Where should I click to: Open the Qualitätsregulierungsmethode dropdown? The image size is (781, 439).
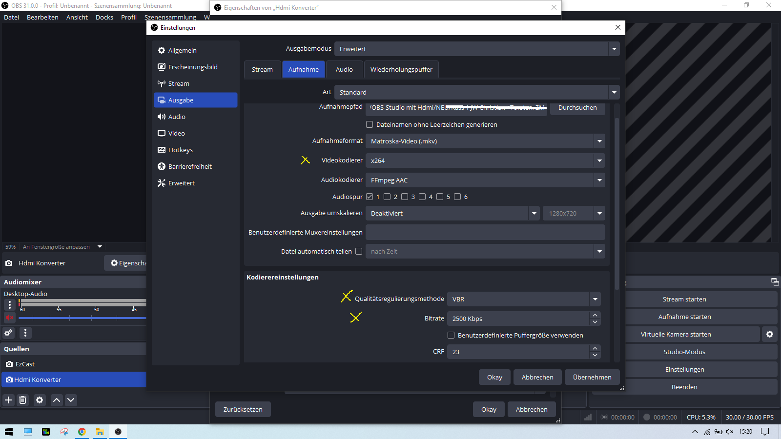(x=524, y=299)
